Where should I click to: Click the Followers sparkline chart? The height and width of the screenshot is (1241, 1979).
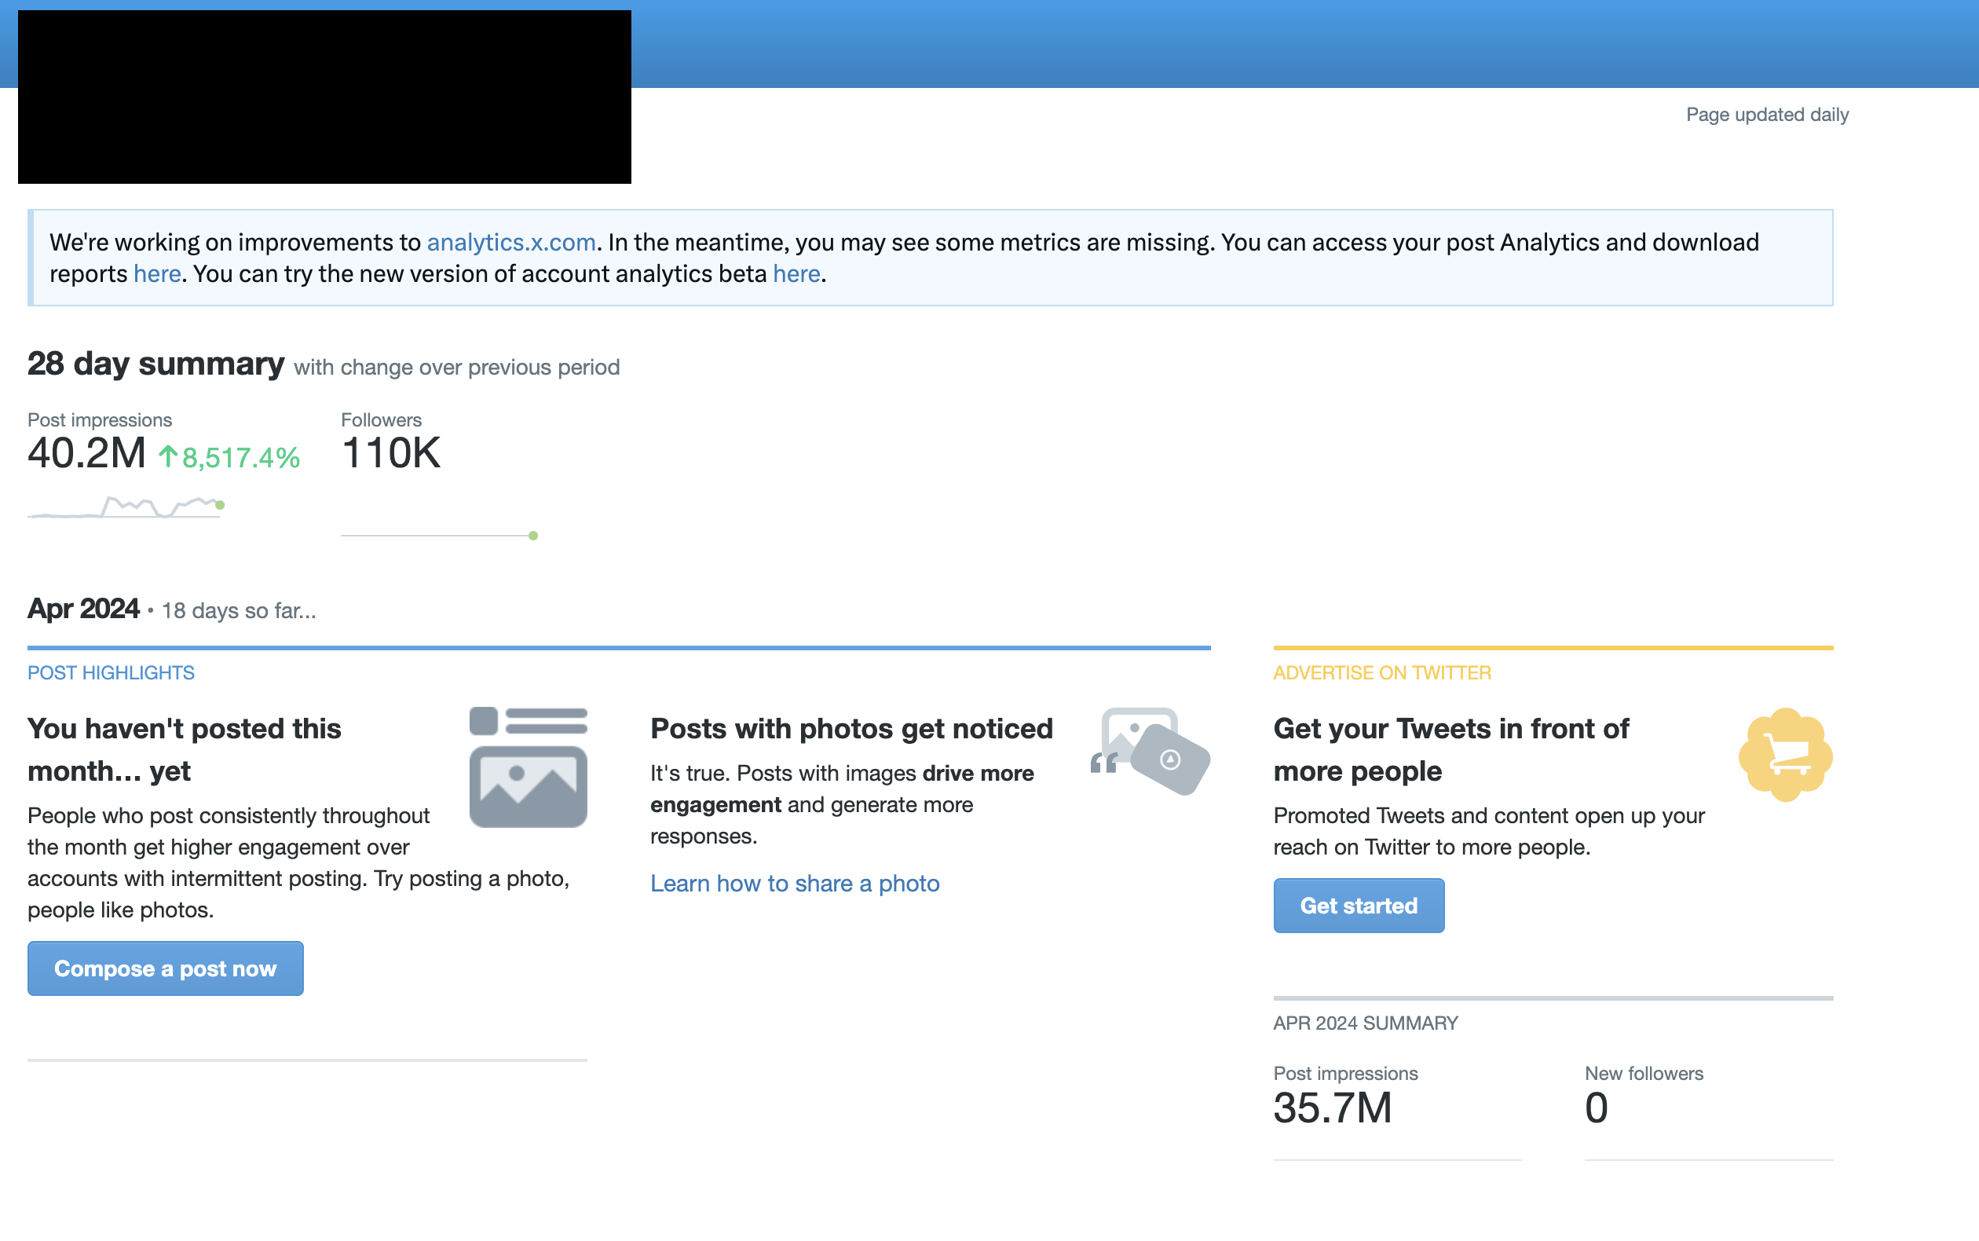pos(439,535)
